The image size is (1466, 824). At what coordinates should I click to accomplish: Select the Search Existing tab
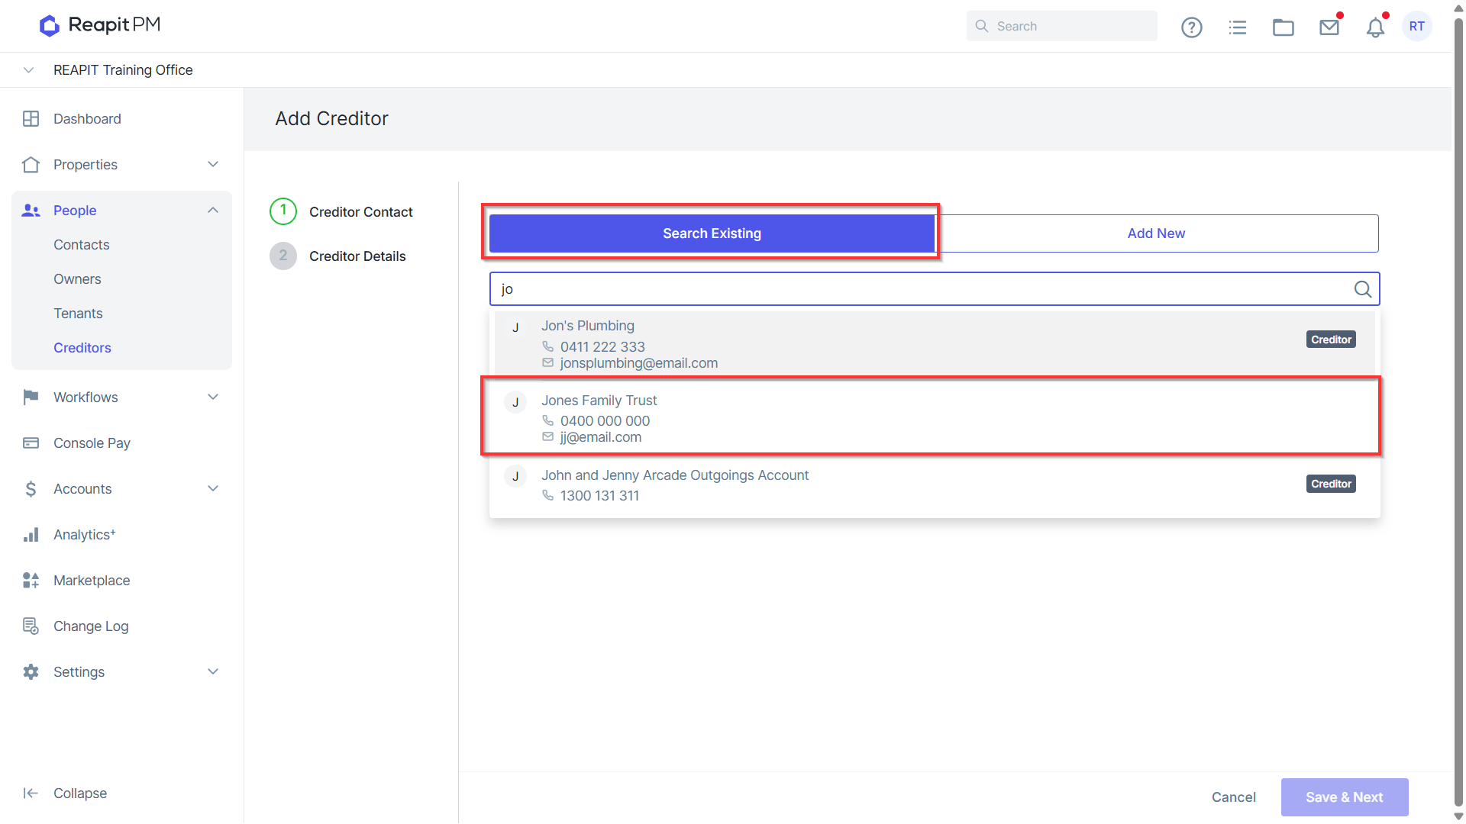712,233
